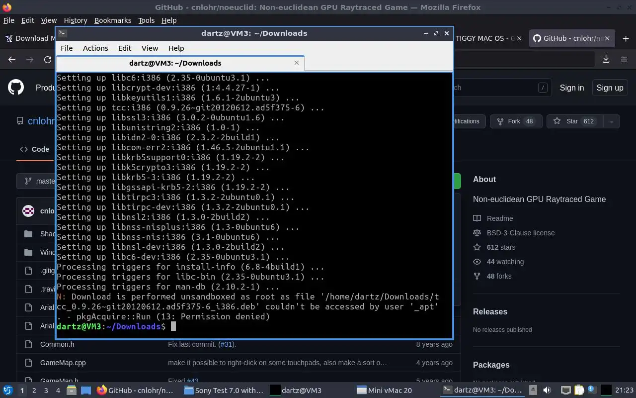The height and width of the screenshot is (398, 636).
Task: Star the noeuclid repository
Action: coord(575,121)
